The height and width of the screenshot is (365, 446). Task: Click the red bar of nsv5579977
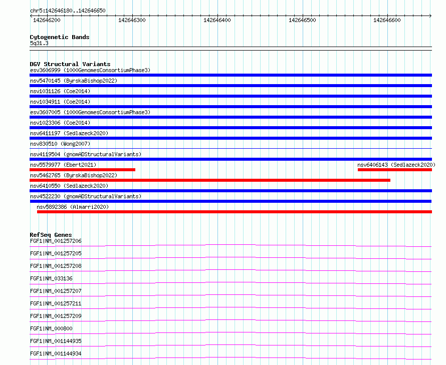coord(83,170)
